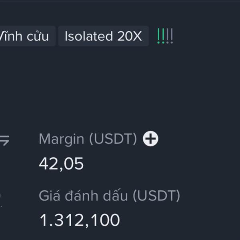The height and width of the screenshot is (240, 240).
Task: Click USDT in the Giá đánh dấu label
Action: tap(156, 196)
